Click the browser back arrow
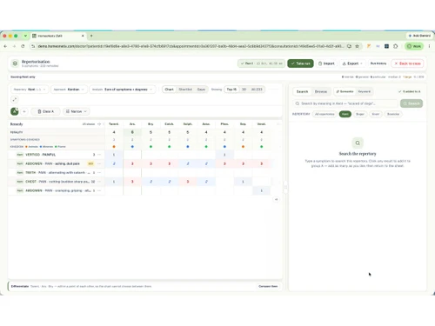This screenshot has height=326, width=435. [5, 46]
